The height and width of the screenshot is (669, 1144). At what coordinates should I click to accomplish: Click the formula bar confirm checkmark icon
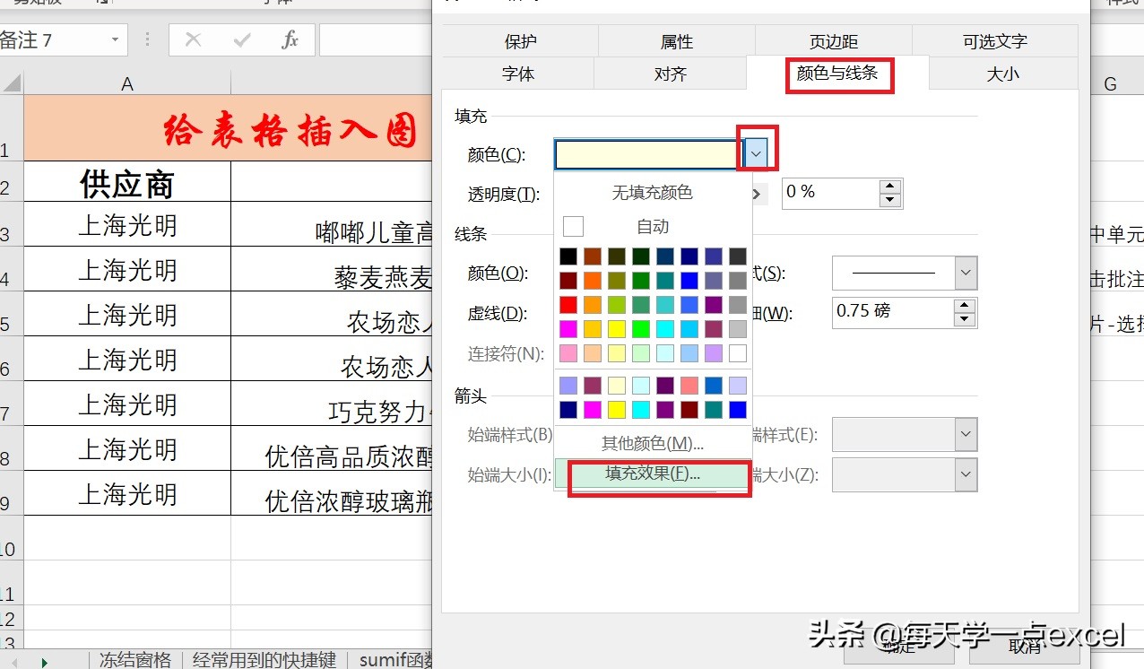pyautogui.click(x=242, y=40)
